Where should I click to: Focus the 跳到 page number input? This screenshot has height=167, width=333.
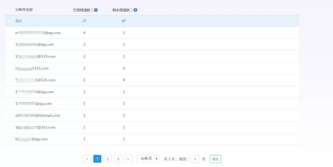195,159
